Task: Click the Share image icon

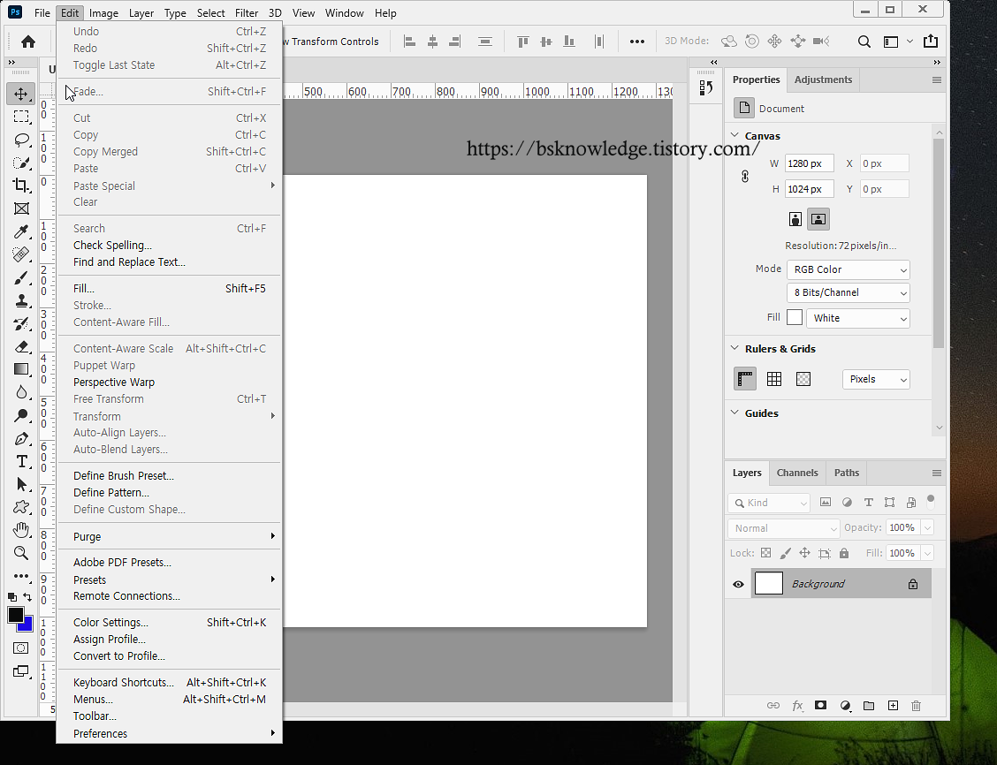Action: [x=930, y=42]
